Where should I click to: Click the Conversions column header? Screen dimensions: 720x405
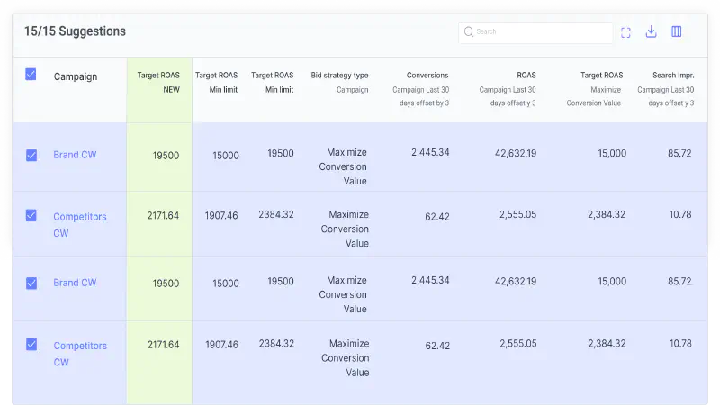(420, 88)
